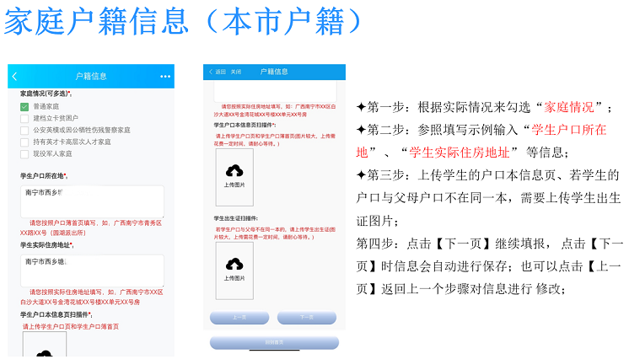Uncheck the 普通家庭 checkbox
629x359 pixels.
[24, 107]
